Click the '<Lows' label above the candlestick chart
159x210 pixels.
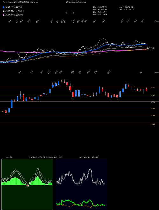156,72
